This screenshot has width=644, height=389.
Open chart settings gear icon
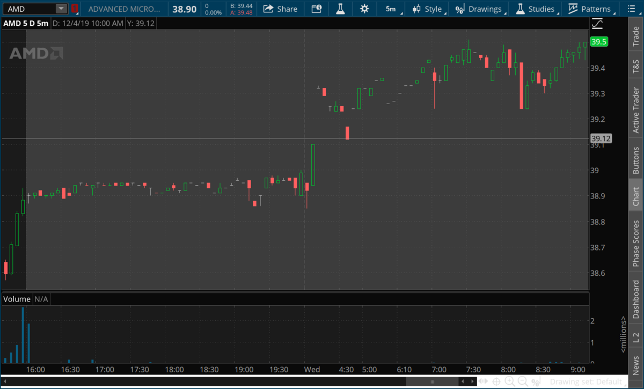click(364, 9)
